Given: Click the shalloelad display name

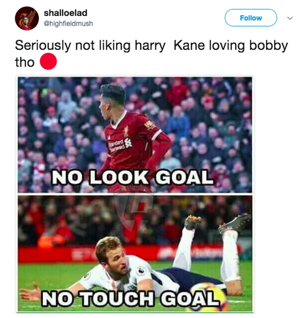Looking at the screenshot, I should tap(65, 13).
